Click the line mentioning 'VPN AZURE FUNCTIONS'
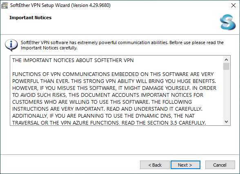Image resolution: width=240 pixels, height=174 pixels. 109,123
